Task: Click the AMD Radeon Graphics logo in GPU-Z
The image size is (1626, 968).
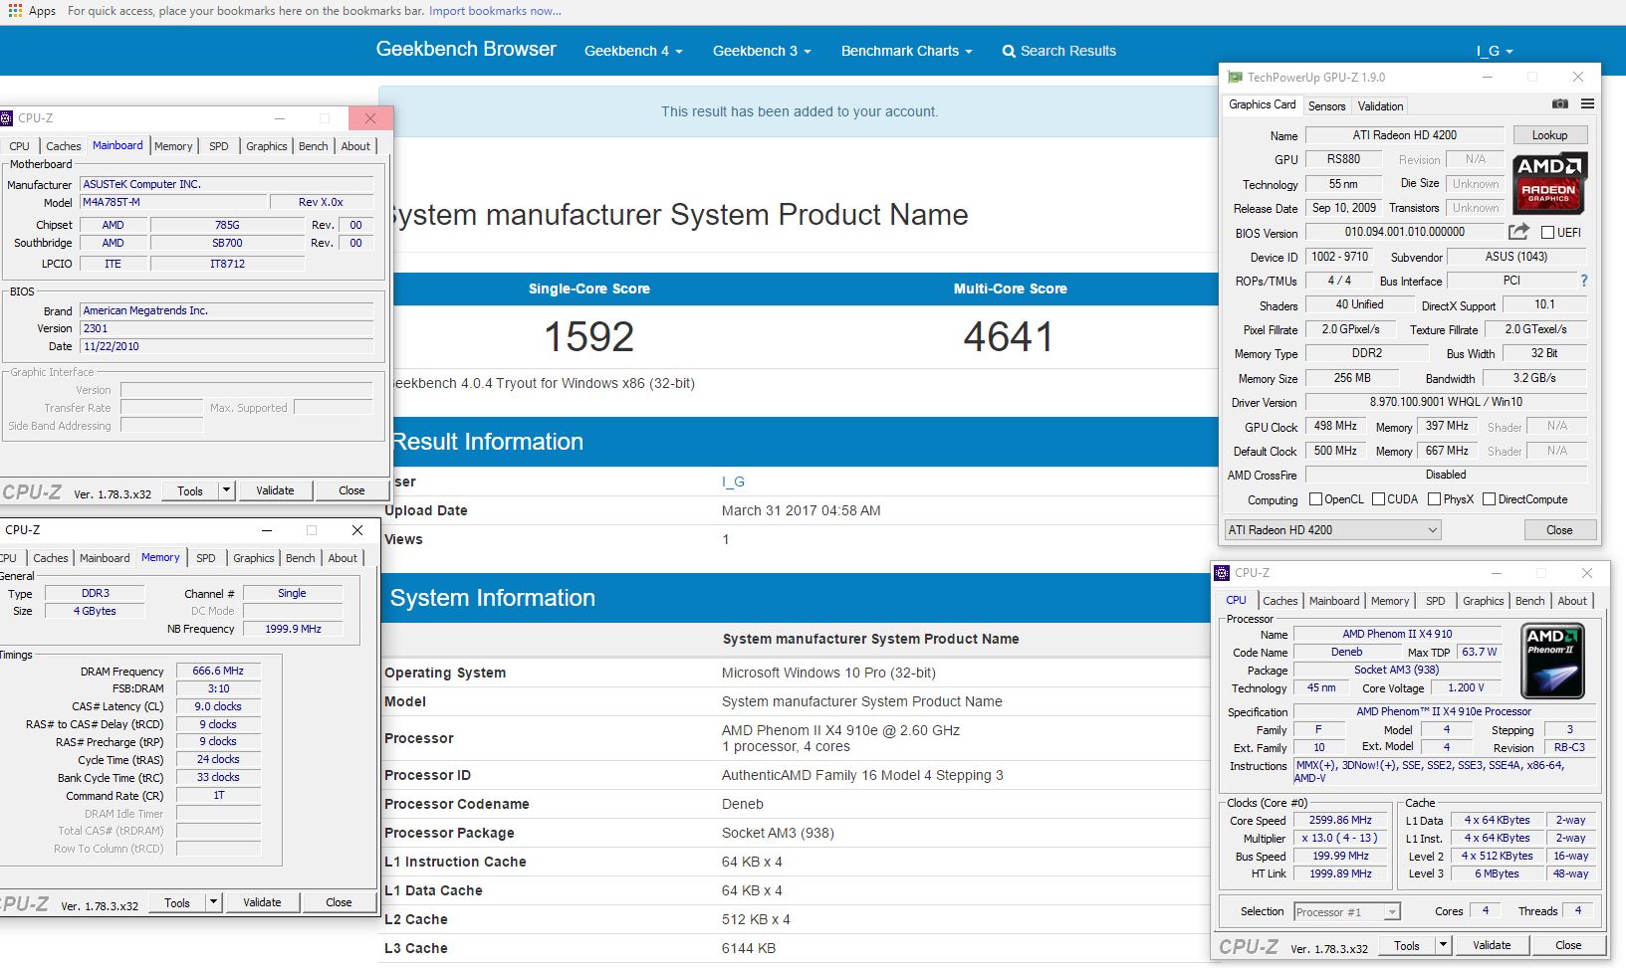Action: pos(1550,184)
